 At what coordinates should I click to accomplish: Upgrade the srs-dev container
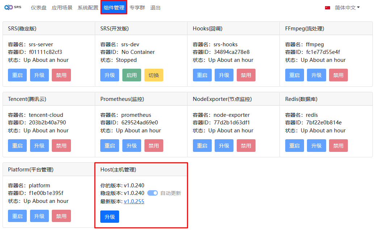110,75
